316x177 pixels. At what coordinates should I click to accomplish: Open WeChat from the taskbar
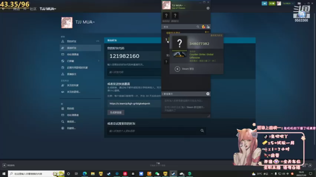coord(157,173)
